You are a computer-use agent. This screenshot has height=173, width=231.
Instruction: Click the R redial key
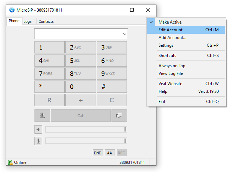point(50,100)
